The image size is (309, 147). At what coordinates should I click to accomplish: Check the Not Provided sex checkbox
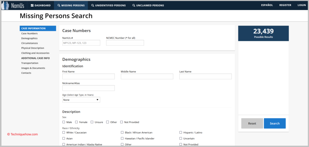click(x=122, y=122)
